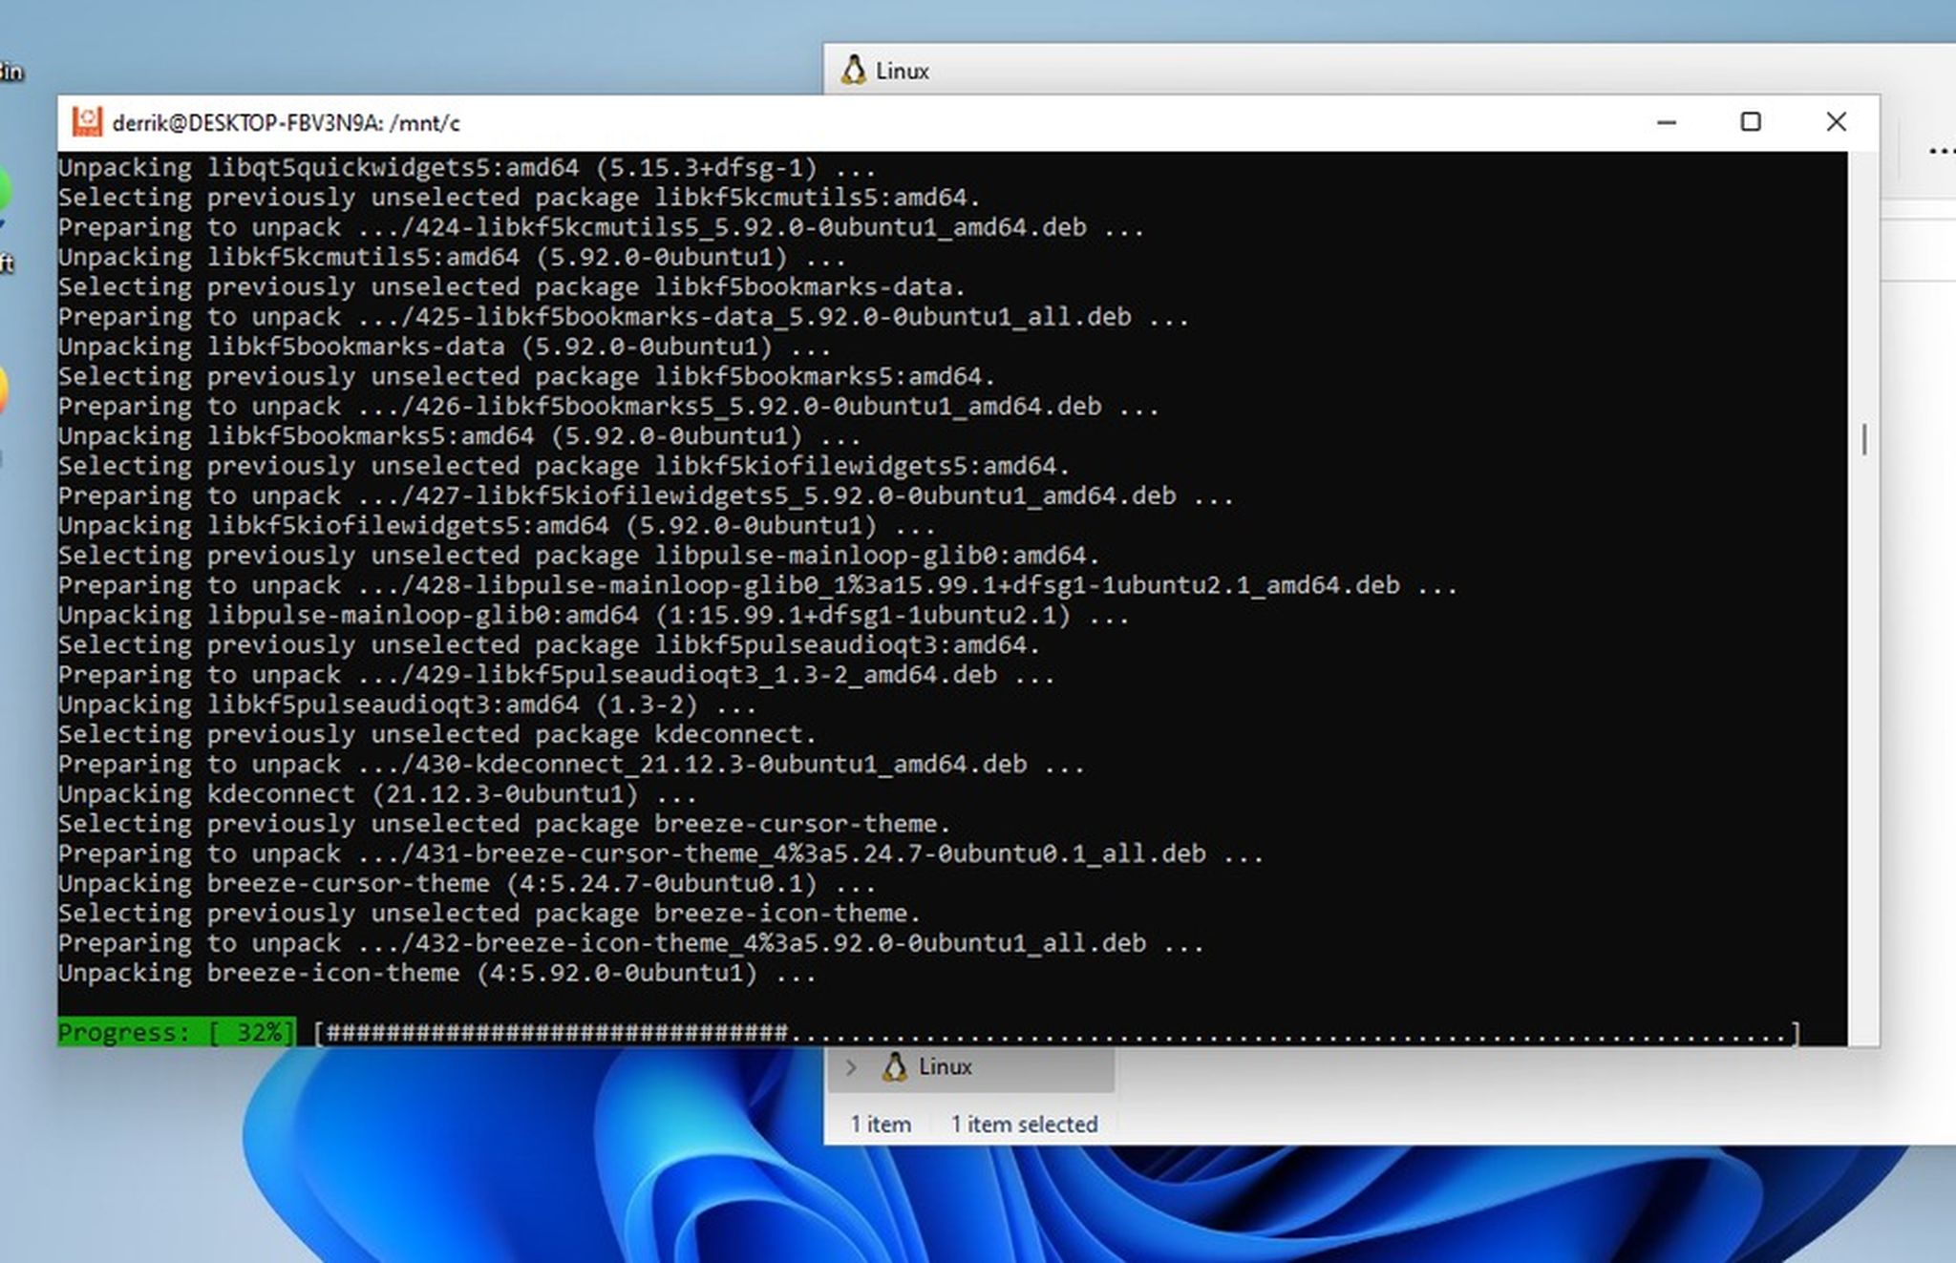Image resolution: width=1956 pixels, height=1263 pixels.
Task: Click '1 item' in Explorer status bar
Action: (x=881, y=1125)
